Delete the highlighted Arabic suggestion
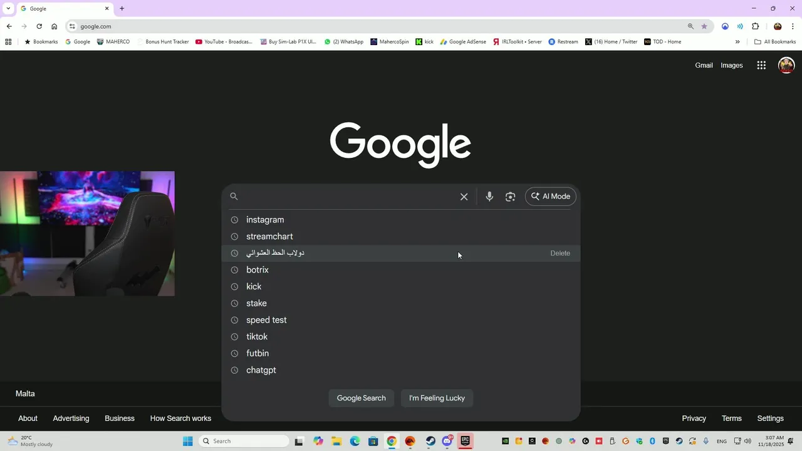The width and height of the screenshot is (802, 451). (560, 253)
